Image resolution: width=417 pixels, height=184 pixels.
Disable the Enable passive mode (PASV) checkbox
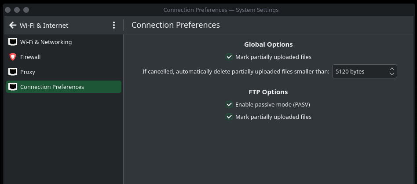click(229, 104)
